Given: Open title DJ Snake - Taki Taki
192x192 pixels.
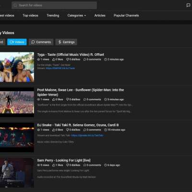Looking at the screenshot, I should pos(78,125).
